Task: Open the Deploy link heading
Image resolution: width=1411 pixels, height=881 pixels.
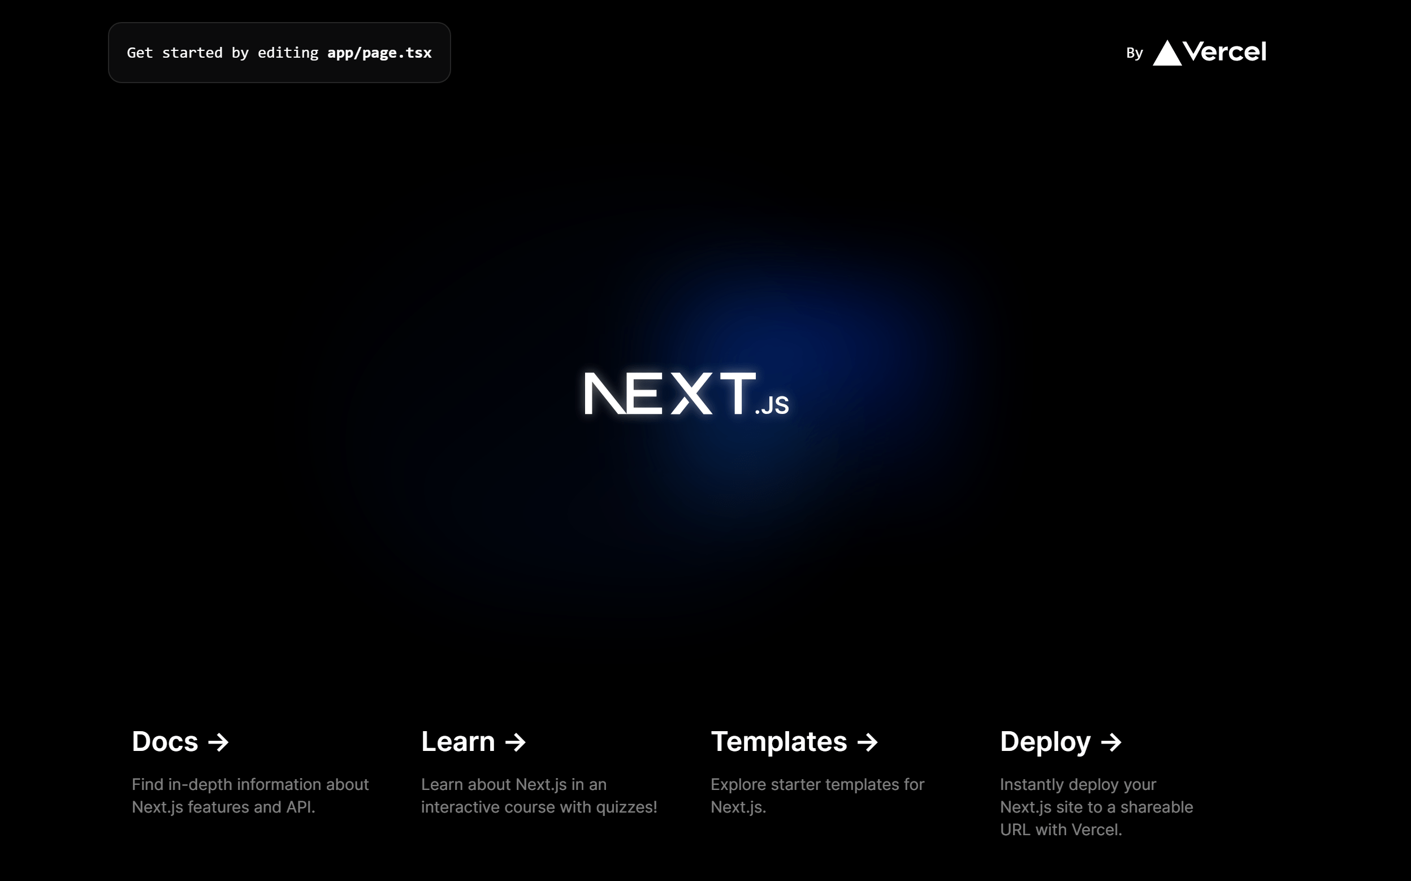Action: coord(1061,742)
